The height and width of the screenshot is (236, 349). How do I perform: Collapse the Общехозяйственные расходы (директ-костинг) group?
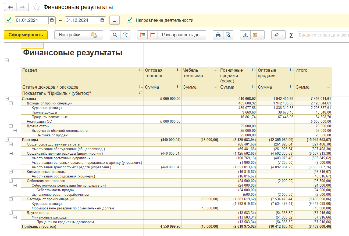(x=11, y=154)
